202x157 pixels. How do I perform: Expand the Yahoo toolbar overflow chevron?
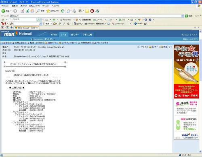point(130,23)
